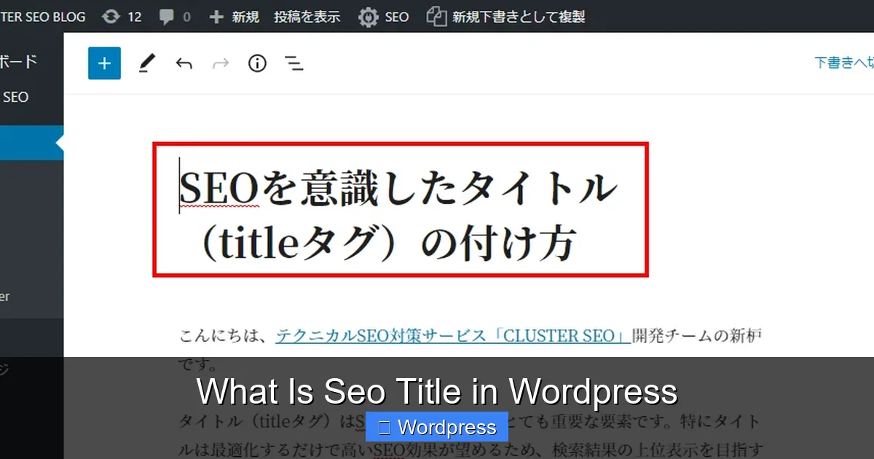Click the duplicate pages icon before 新規下書きとして複製

pos(436,16)
